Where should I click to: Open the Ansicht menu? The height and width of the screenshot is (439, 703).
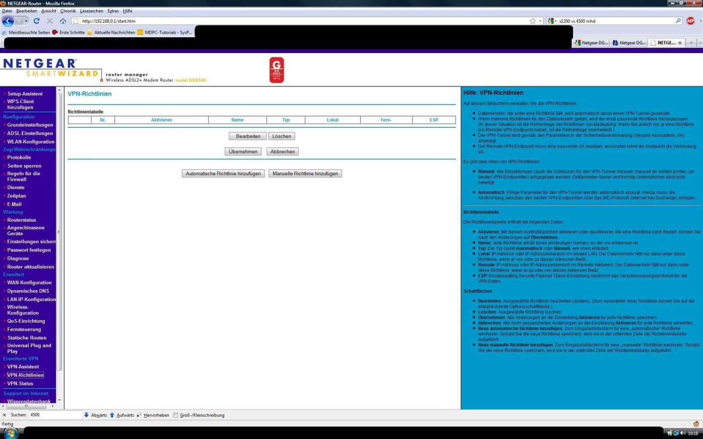click(x=48, y=11)
